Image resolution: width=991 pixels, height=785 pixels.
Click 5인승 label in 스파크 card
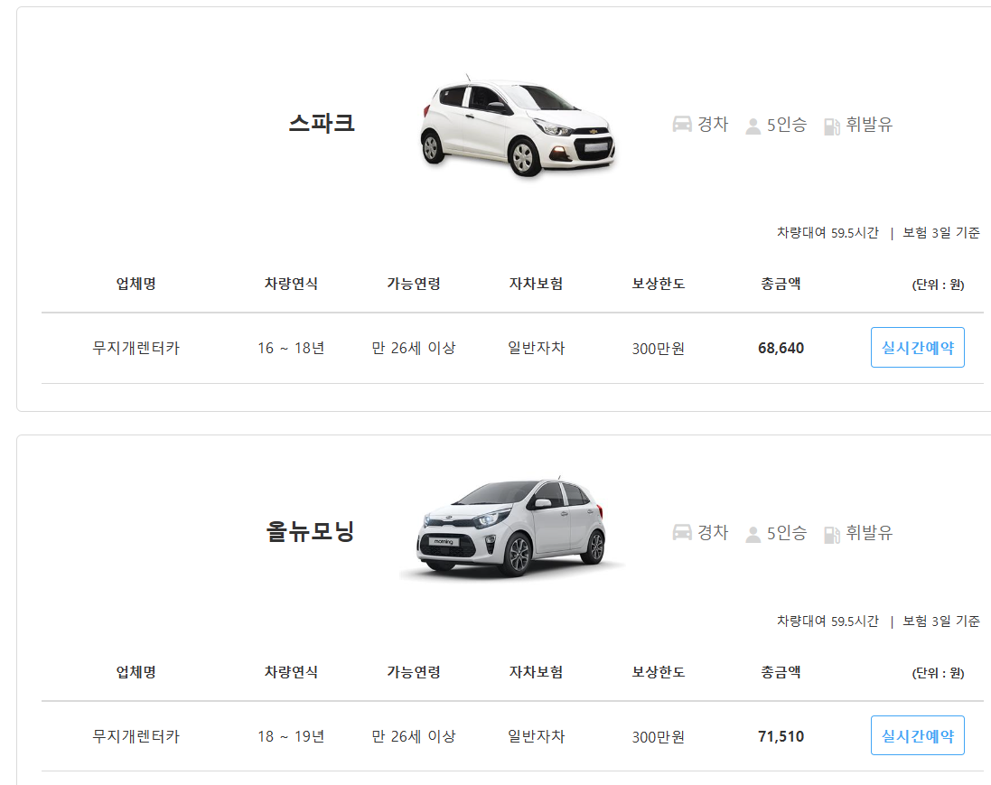tap(787, 125)
